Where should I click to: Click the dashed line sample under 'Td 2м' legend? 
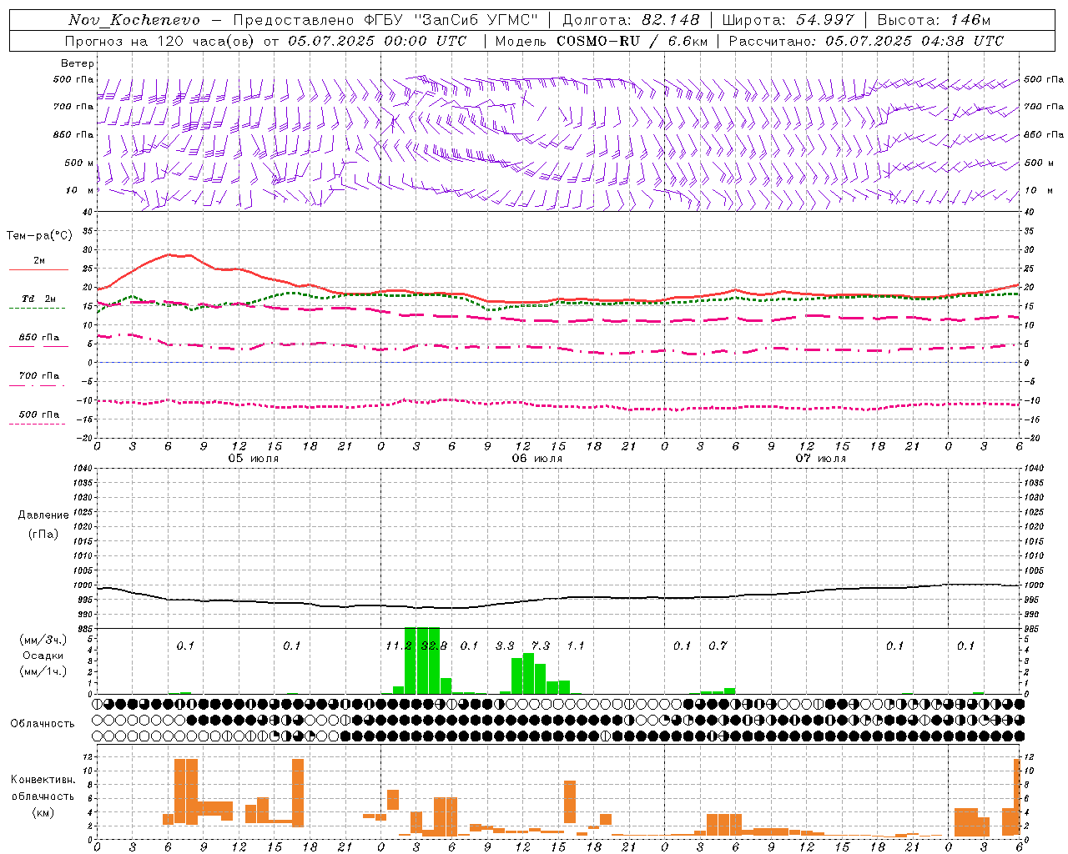pos(37,309)
